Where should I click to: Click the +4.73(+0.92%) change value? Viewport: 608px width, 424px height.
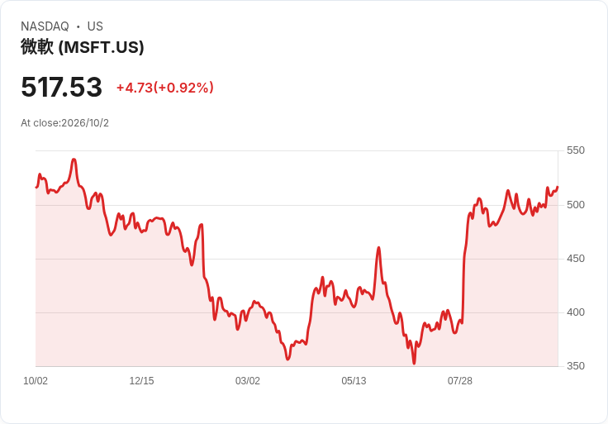point(165,88)
